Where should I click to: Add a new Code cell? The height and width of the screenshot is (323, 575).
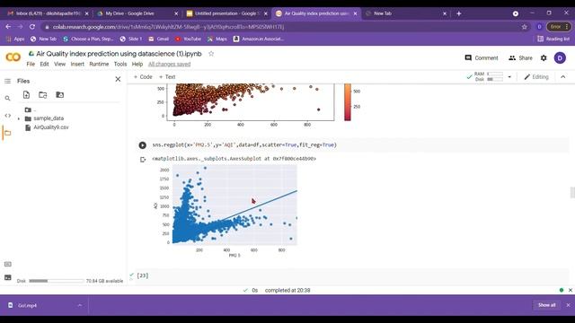(143, 77)
